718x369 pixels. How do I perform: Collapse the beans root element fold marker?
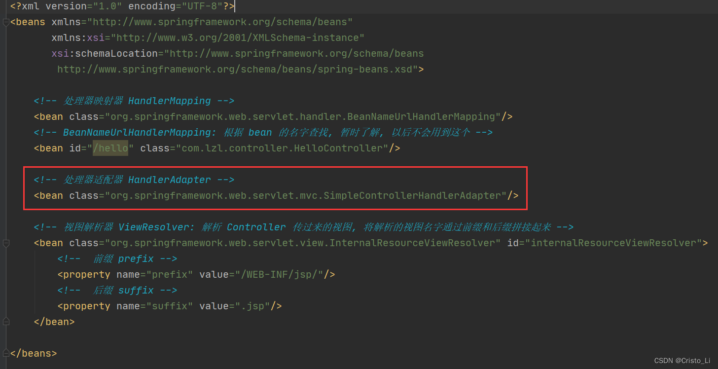coord(6,22)
